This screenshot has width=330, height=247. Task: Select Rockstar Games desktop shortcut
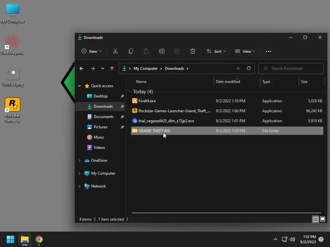[x=13, y=110]
